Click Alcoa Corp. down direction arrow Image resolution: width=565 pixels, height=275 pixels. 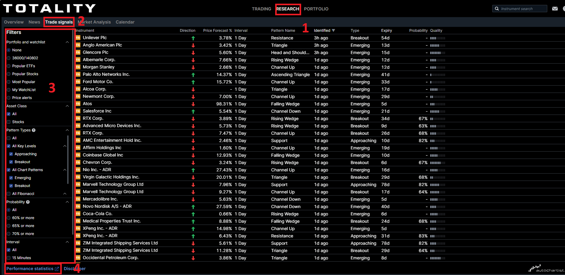(193, 89)
